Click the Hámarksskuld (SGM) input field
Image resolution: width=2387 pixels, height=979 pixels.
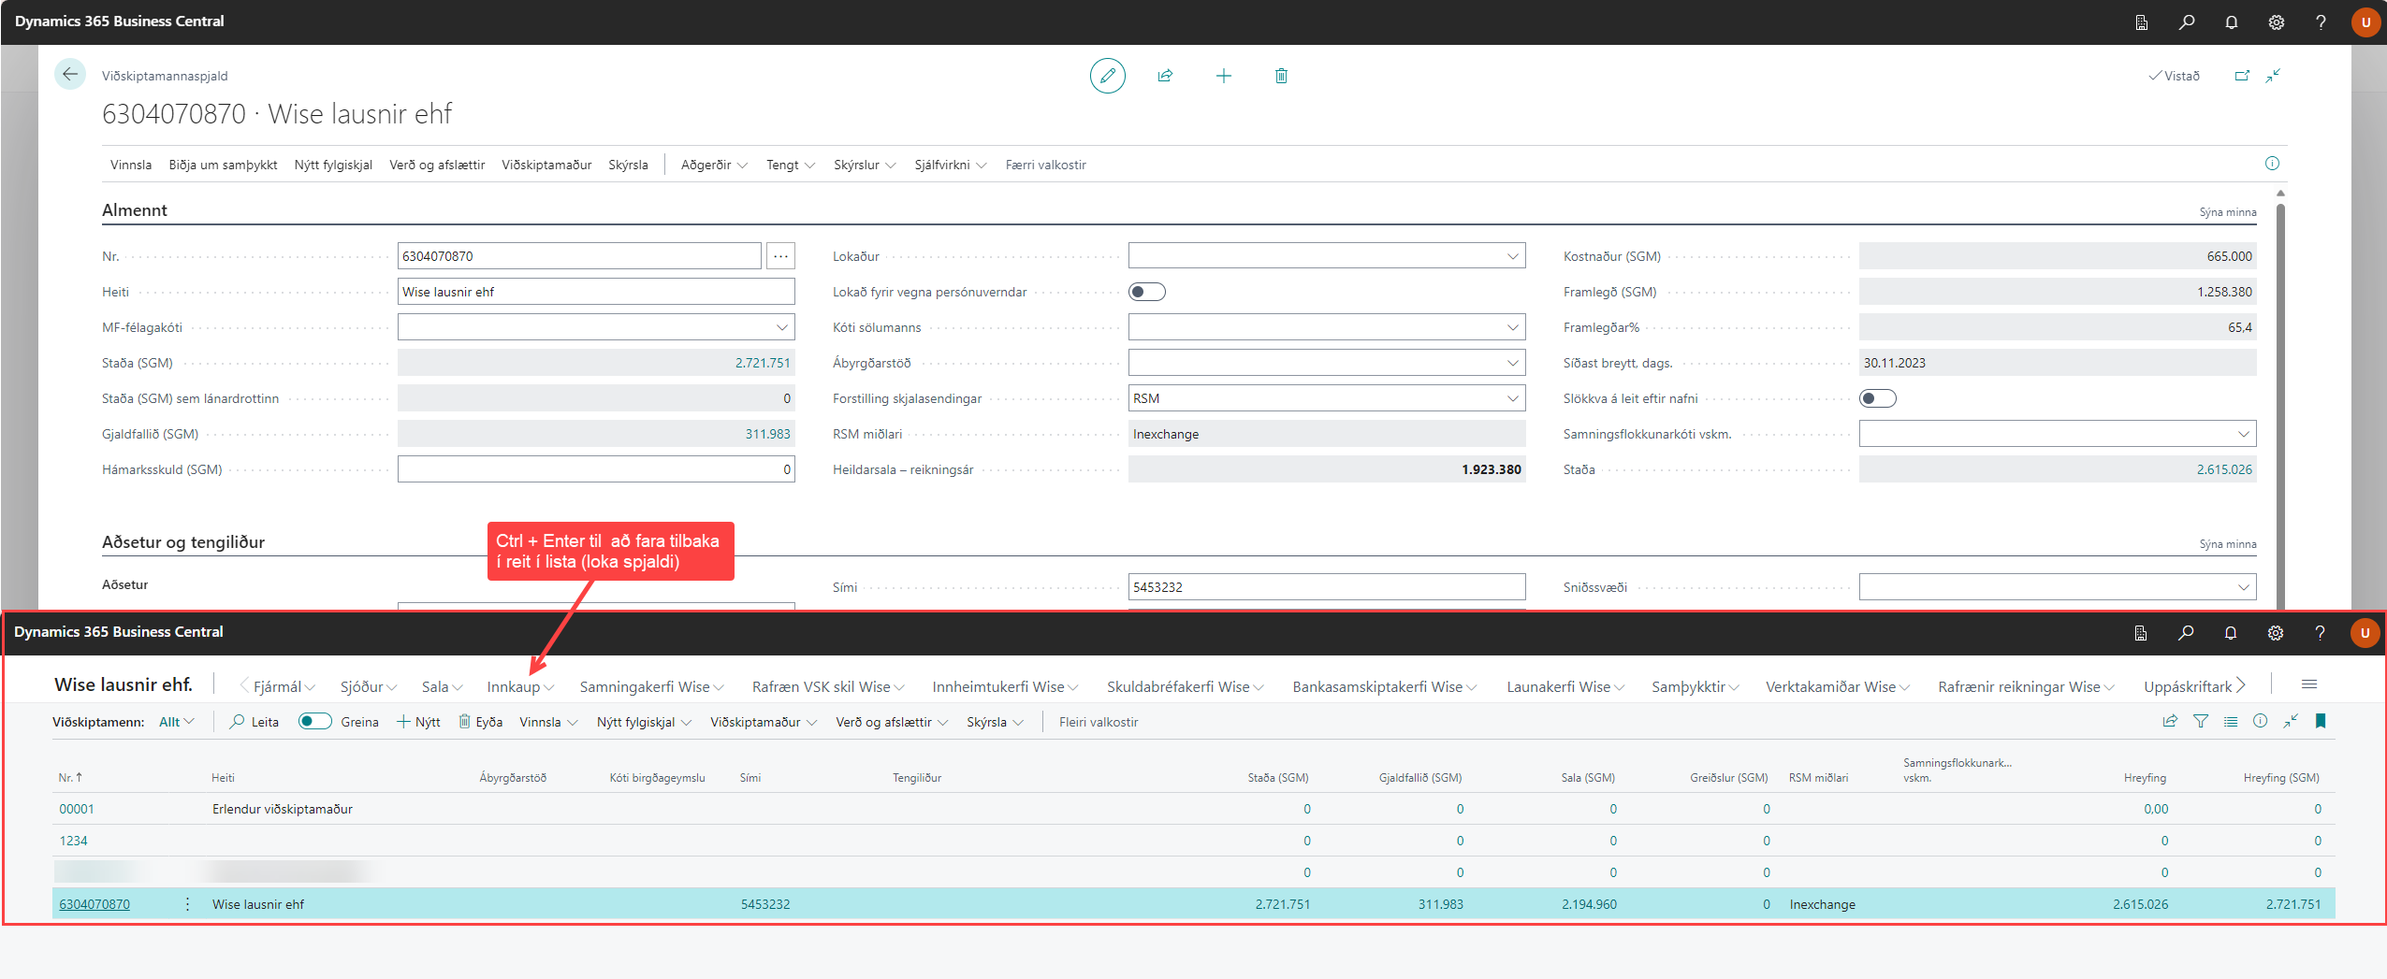tap(595, 469)
